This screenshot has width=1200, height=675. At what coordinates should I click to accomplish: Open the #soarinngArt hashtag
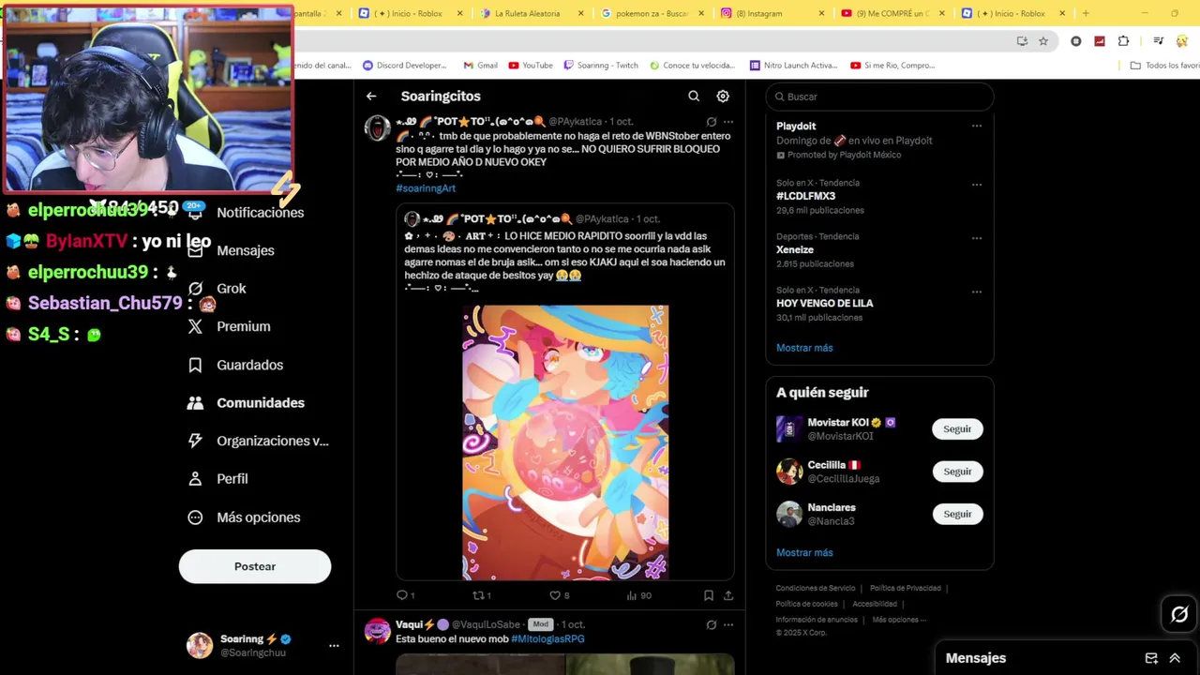pos(426,188)
